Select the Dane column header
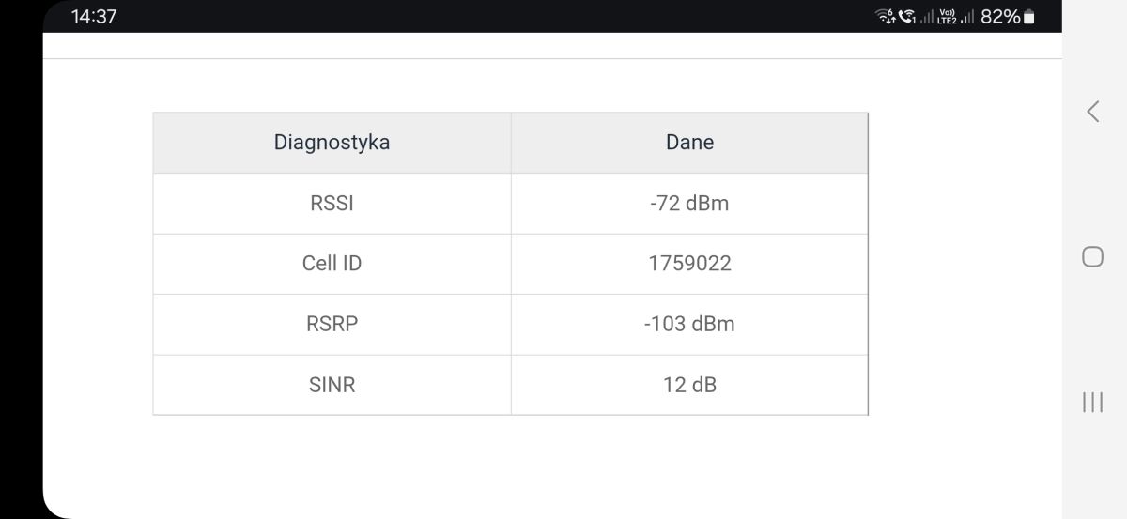Screen dimensions: 1127x519 pyautogui.click(x=689, y=143)
